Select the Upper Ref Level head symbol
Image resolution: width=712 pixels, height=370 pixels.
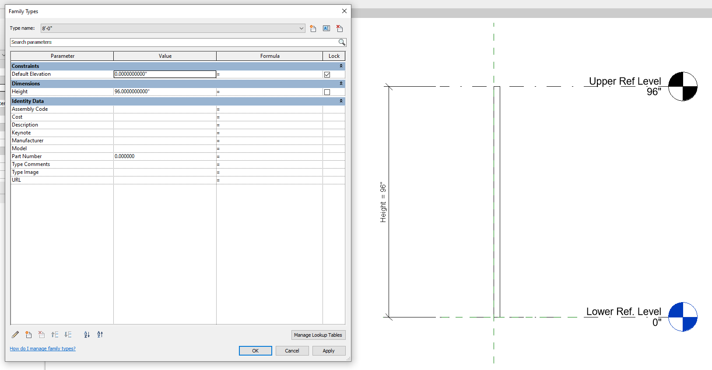point(683,86)
